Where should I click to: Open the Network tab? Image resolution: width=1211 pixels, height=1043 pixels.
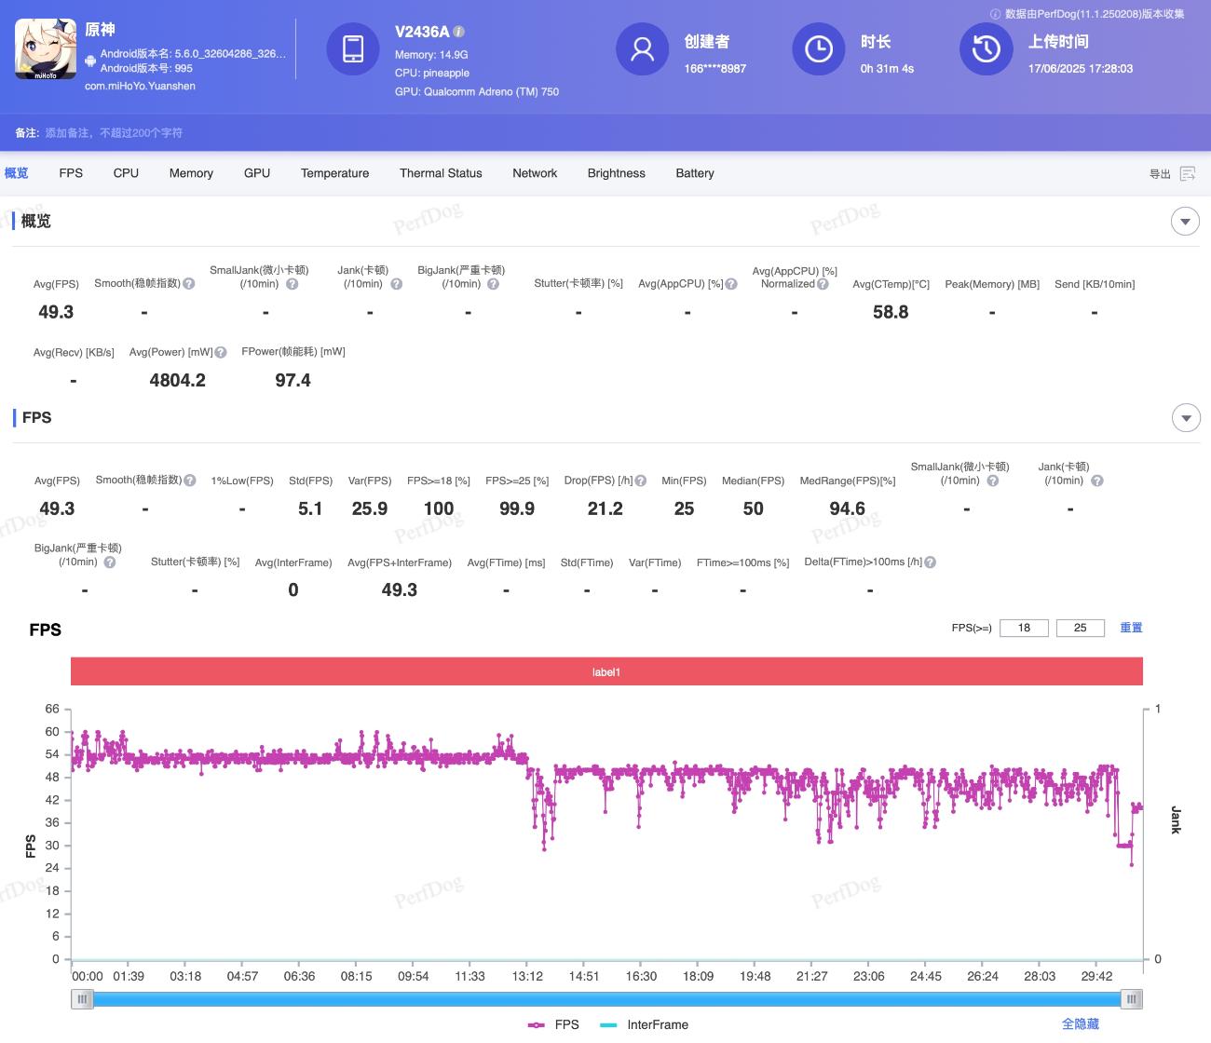click(535, 173)
